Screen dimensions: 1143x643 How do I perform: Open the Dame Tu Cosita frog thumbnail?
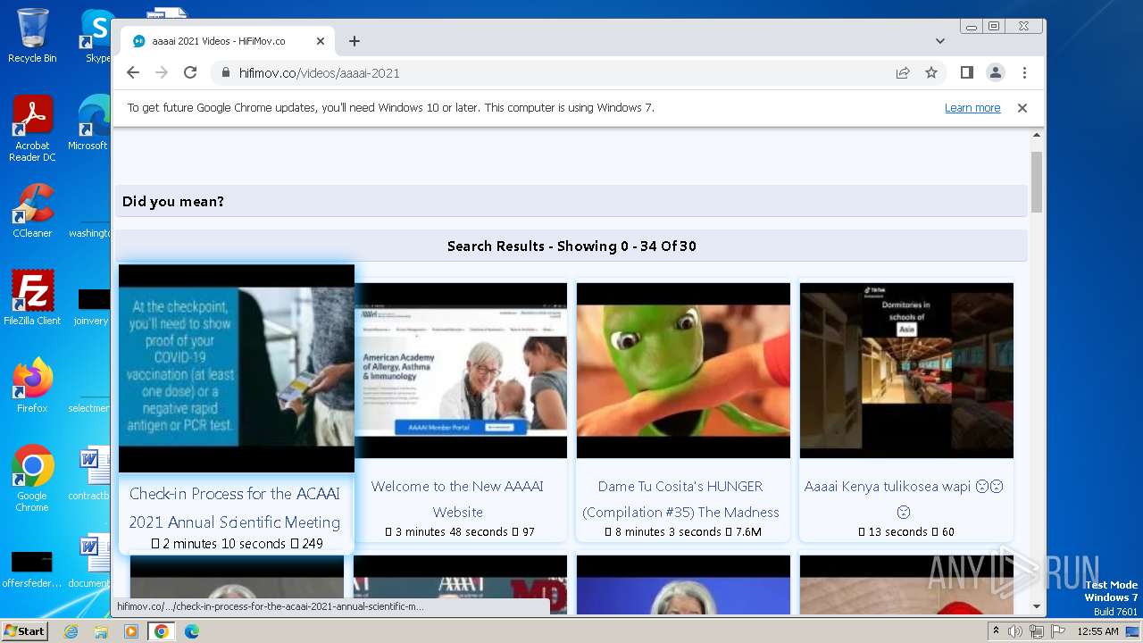pos(683,371)
